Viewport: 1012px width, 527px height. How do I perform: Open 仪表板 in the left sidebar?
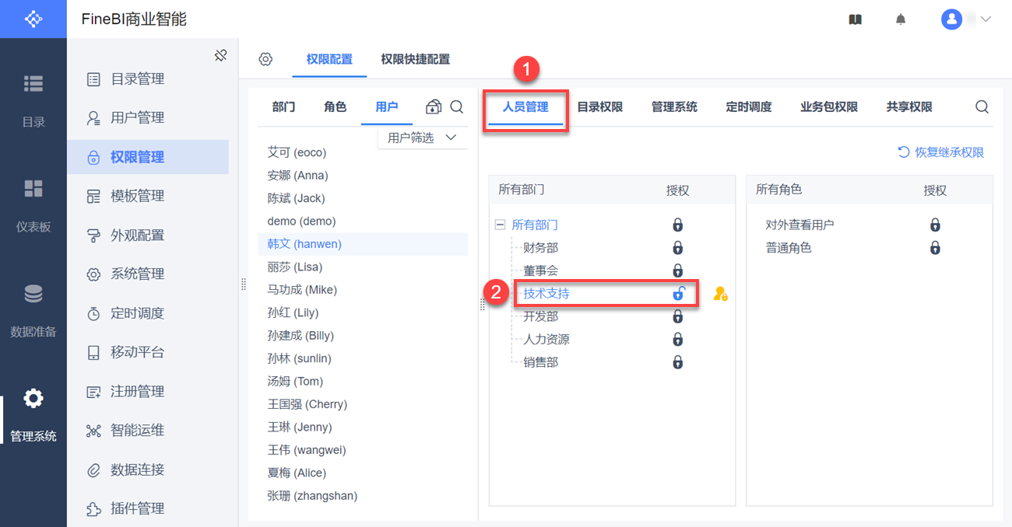(x=33, y=204)
